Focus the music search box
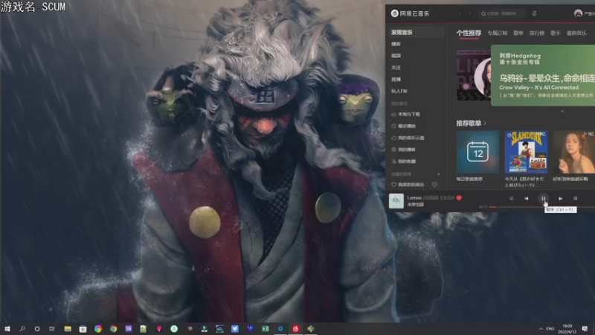Image resolution: width=595 pixels, height=335 pixels. pyautogui.click(x=501, y=13)
